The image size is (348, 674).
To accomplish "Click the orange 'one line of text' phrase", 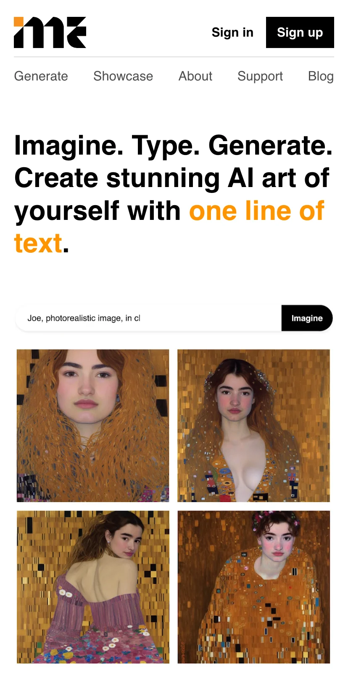I will coord(169,227).
